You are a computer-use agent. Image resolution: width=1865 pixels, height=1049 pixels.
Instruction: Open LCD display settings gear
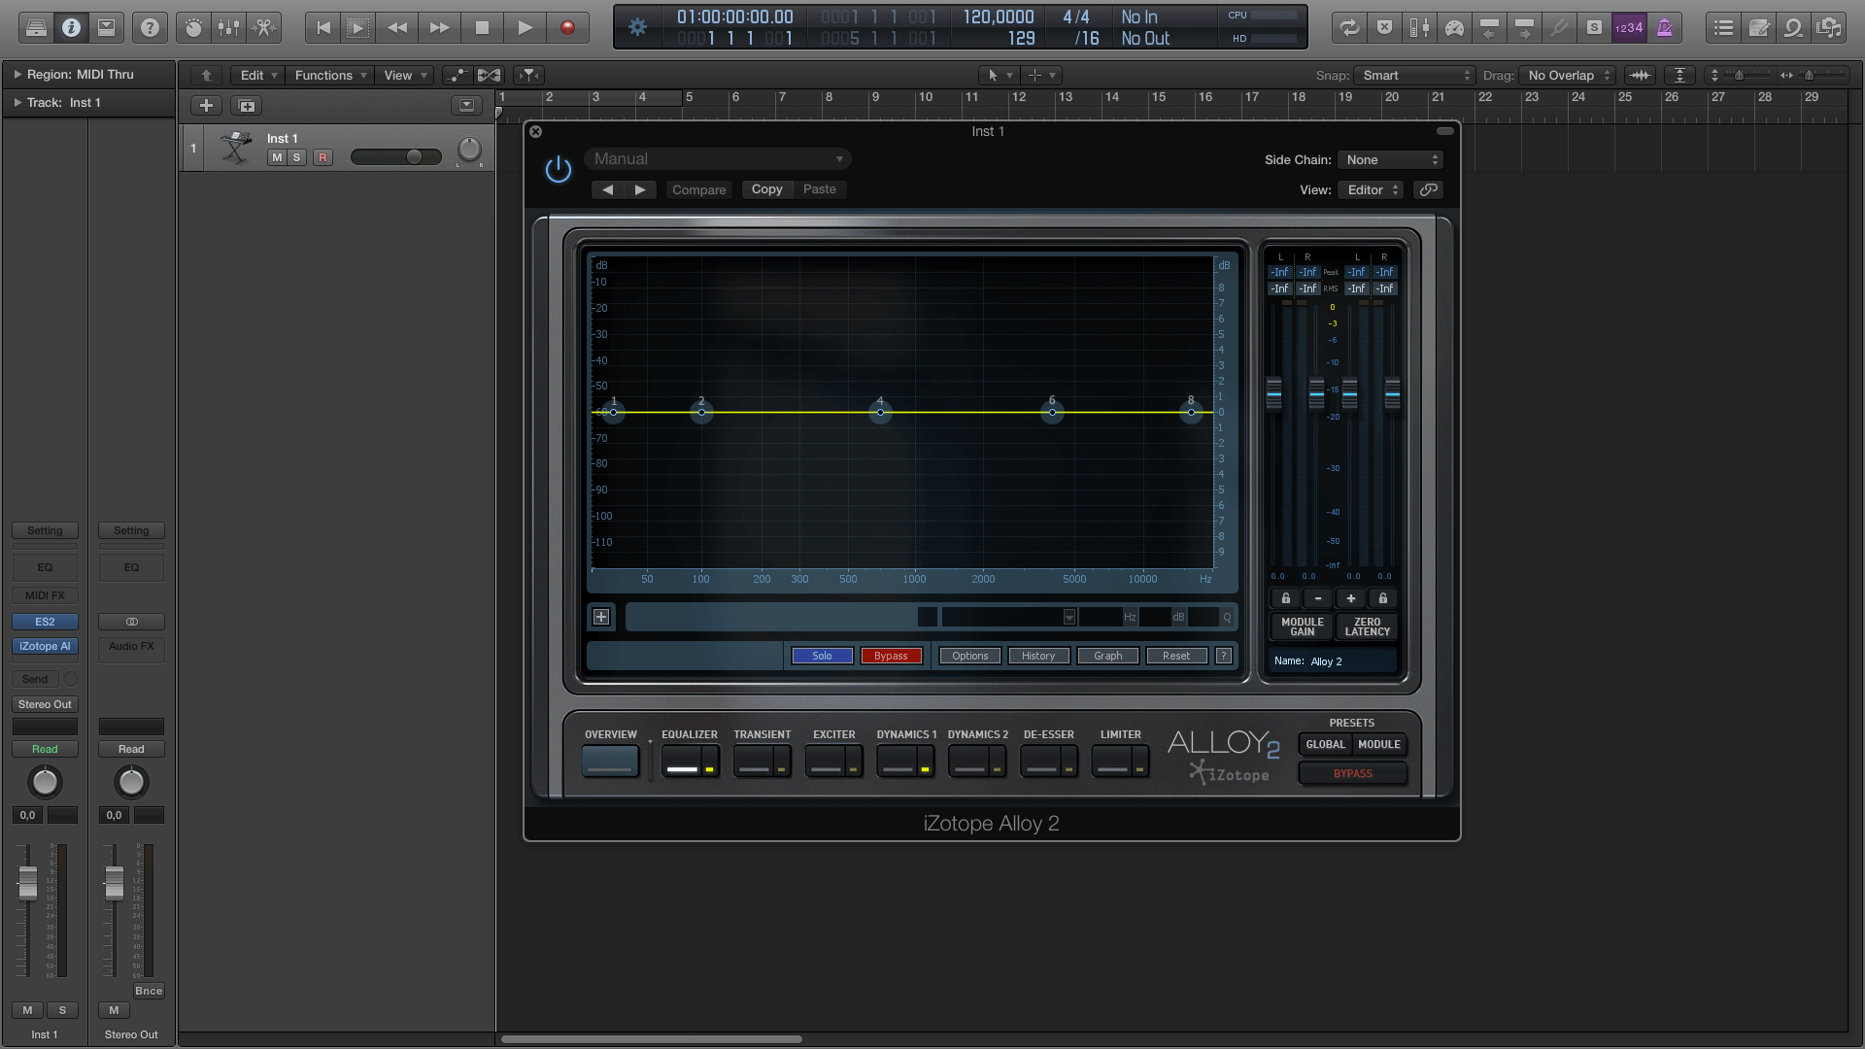click(x=637, y=27)
